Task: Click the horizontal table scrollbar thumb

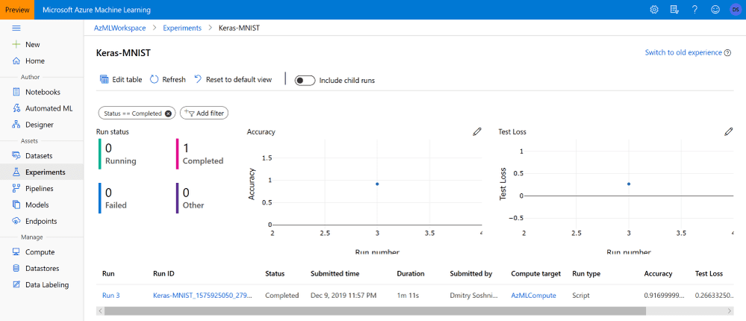Action: pyautogui.click(x=375, y=311)
